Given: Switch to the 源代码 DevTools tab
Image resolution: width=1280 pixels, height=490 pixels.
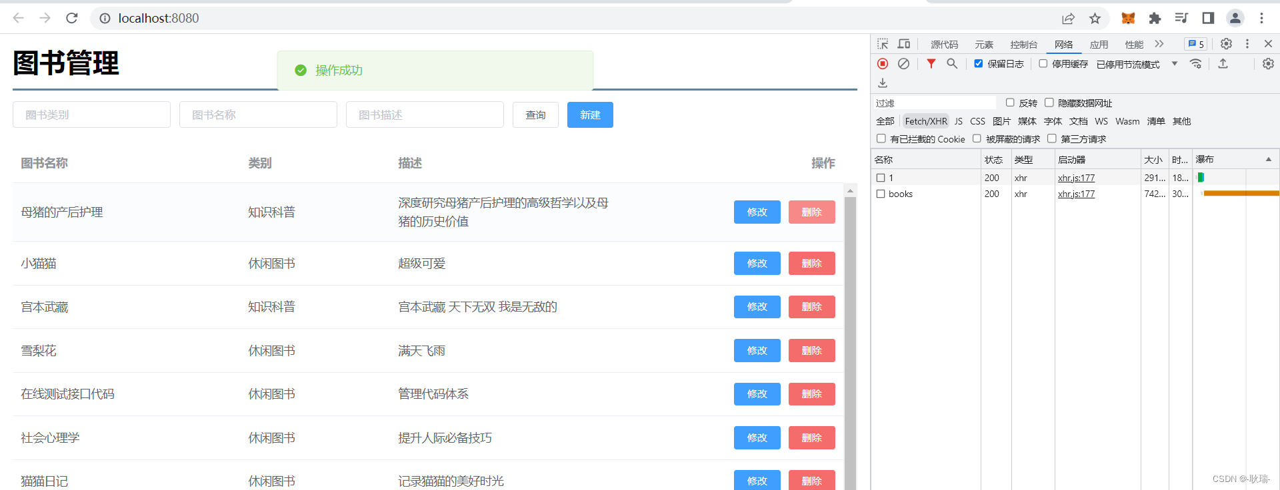Looking at the screenshot, I should click(944, 45).
